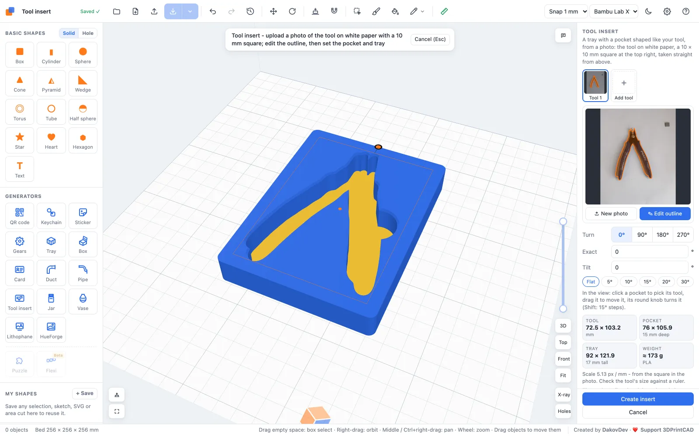Switch to Top view
Screen dimensions: 699x436
[x=563, y=342]
